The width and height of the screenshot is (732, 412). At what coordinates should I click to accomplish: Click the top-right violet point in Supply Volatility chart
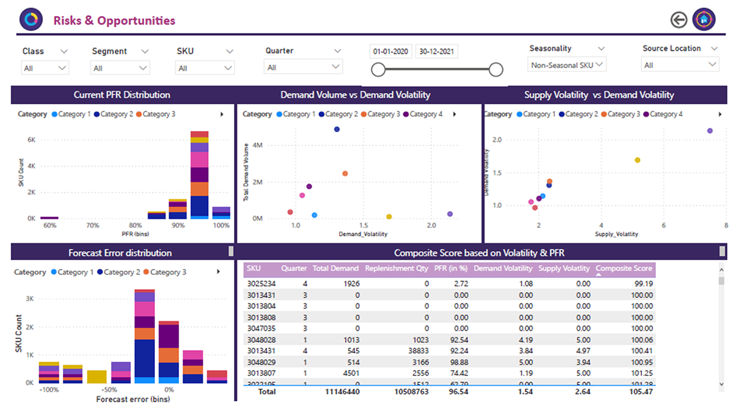point(710,131)
